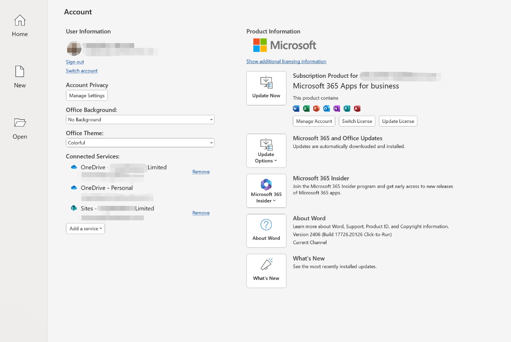Switch to the Home tab

[20, 25]
